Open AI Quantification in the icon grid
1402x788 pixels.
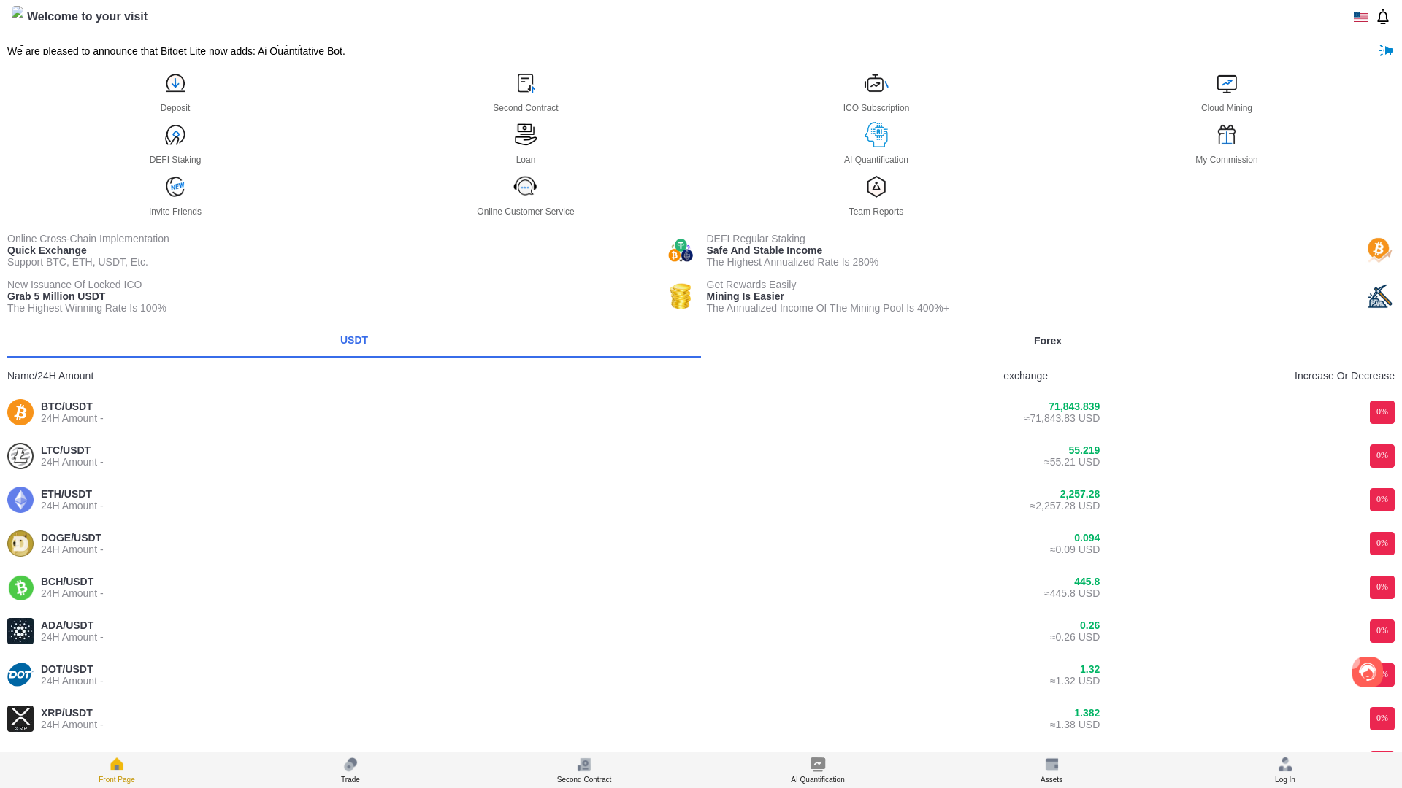point(876,135)
